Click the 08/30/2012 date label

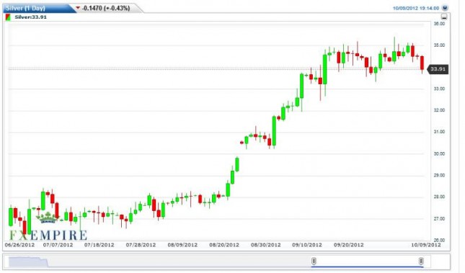(266, 245)
